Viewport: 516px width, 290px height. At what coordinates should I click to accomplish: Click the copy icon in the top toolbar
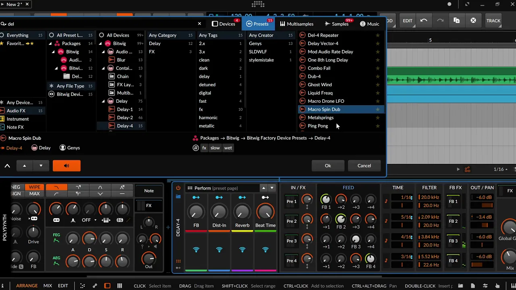pyautogui.click(x=457, y=21)
